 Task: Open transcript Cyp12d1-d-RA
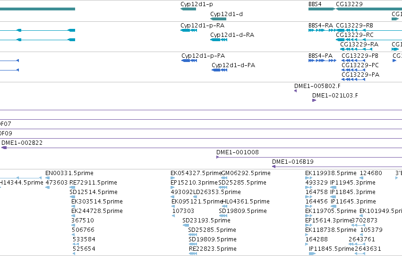coord(232,35)
